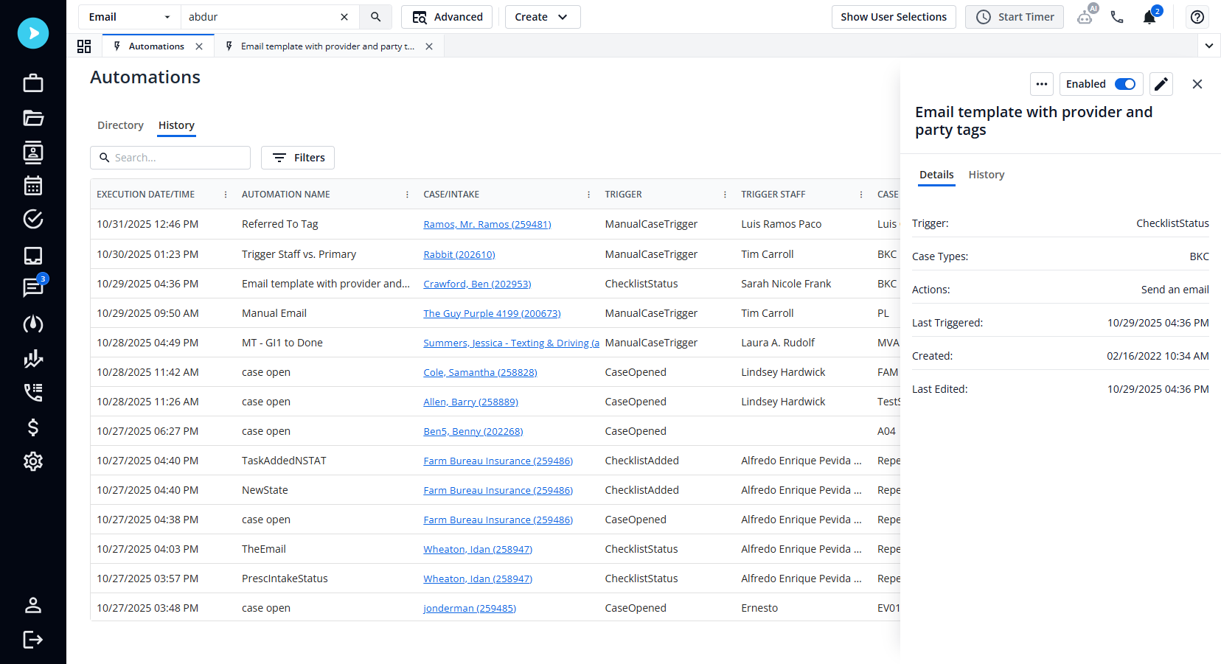Switch to the Directory tab
The image size is (1221, 664).
120,125
